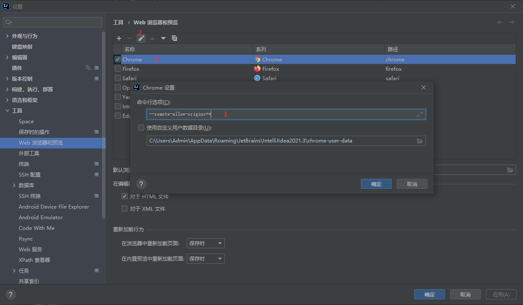This screenshot has height=305, width=523.
Task: Click the expand icon in command-line options field
Action: [420, 114]
